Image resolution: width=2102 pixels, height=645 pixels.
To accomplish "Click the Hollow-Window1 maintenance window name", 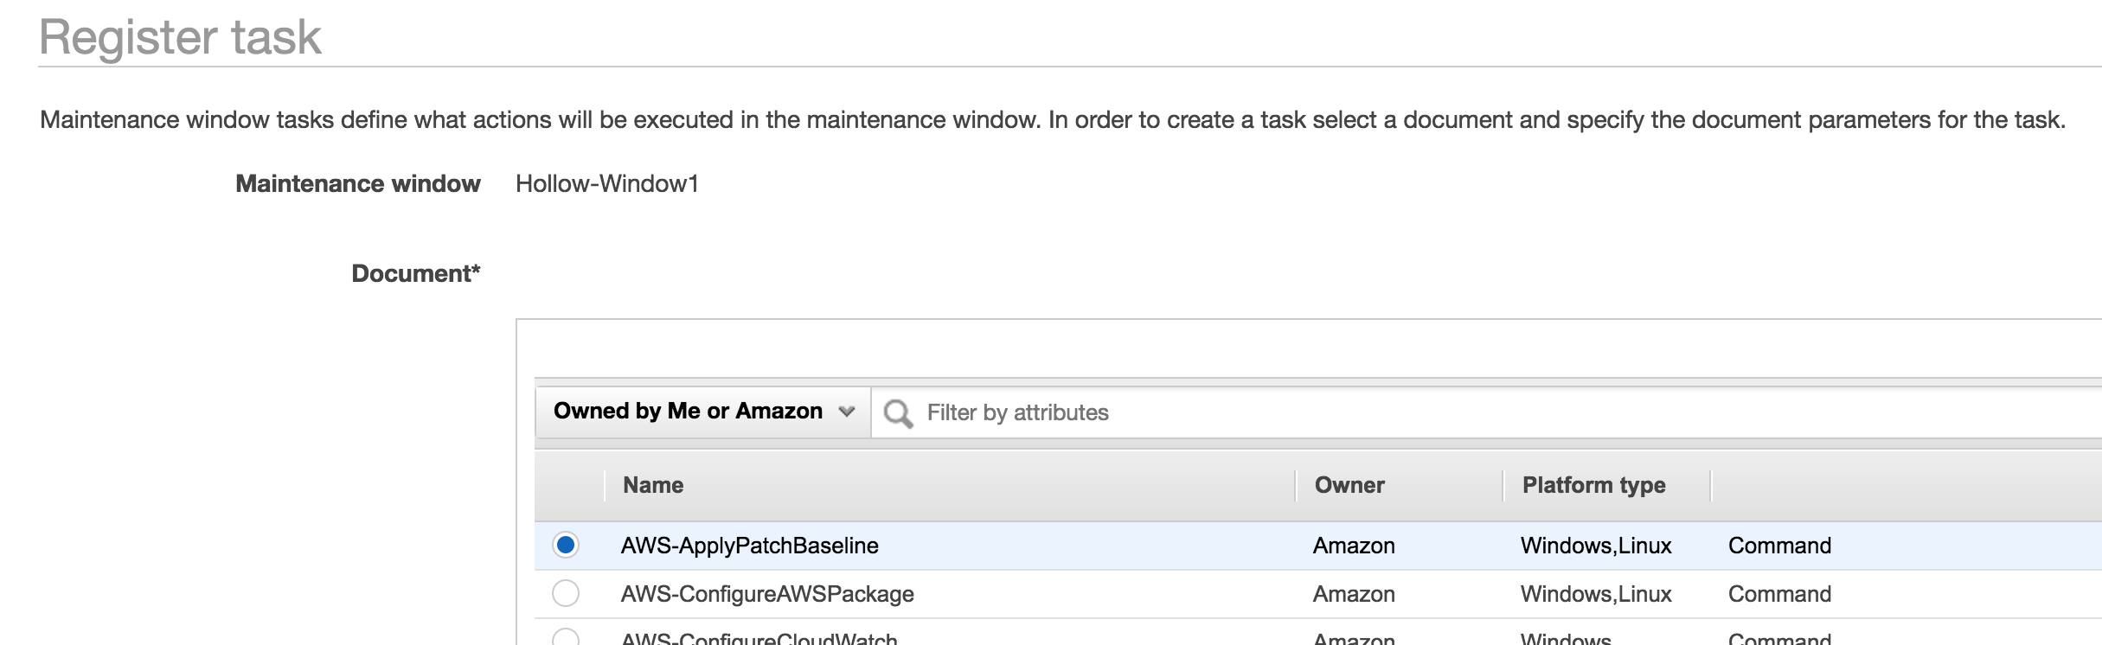I will [x=606, y=183].
